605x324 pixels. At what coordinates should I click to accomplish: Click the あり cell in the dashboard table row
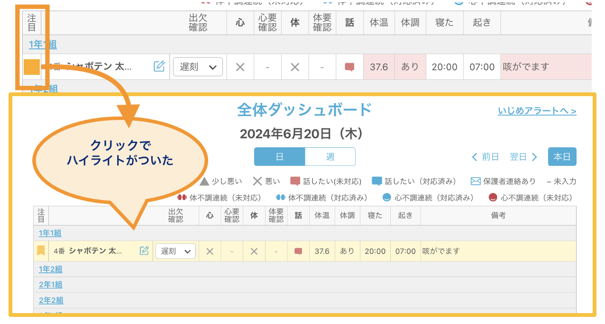click(x=348, y=251)
